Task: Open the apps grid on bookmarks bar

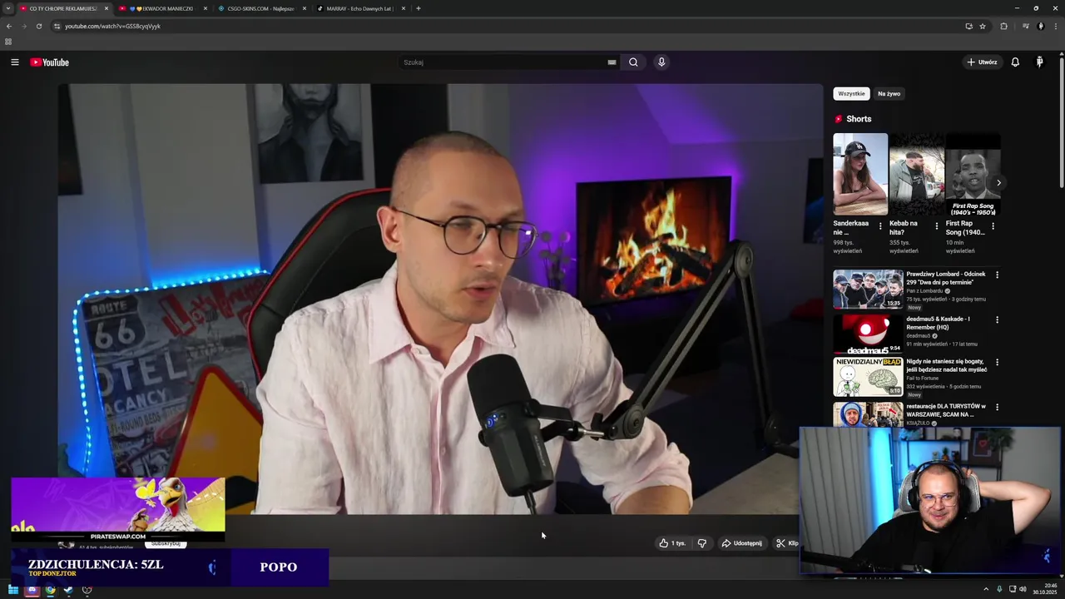Action: click(8, 42)
